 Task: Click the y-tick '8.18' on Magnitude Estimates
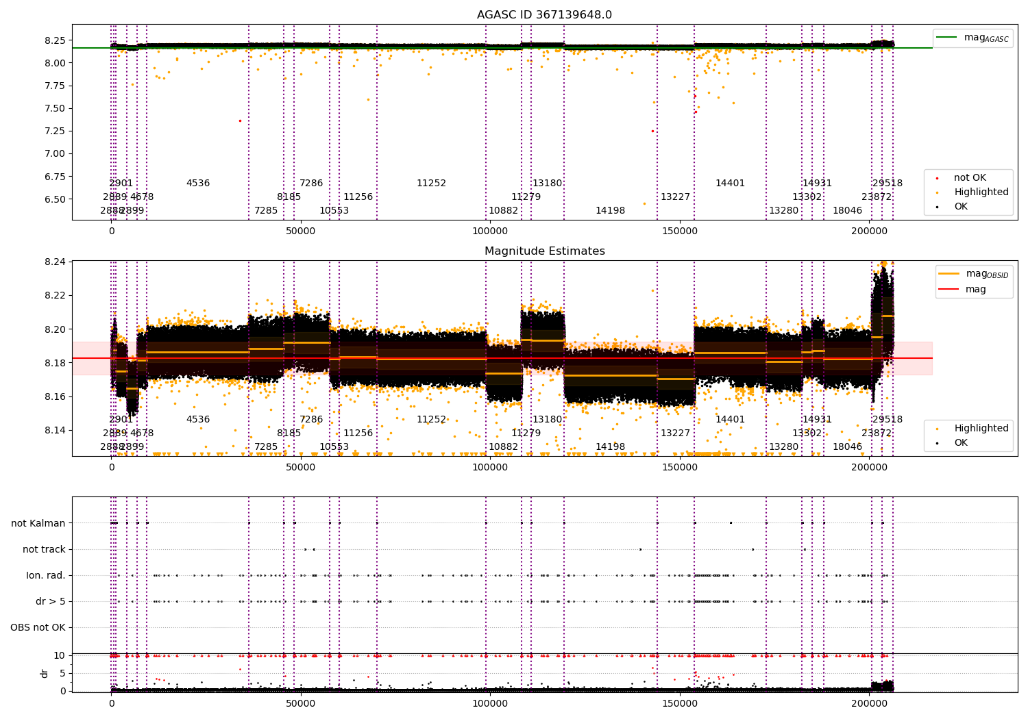click(55, 363)
